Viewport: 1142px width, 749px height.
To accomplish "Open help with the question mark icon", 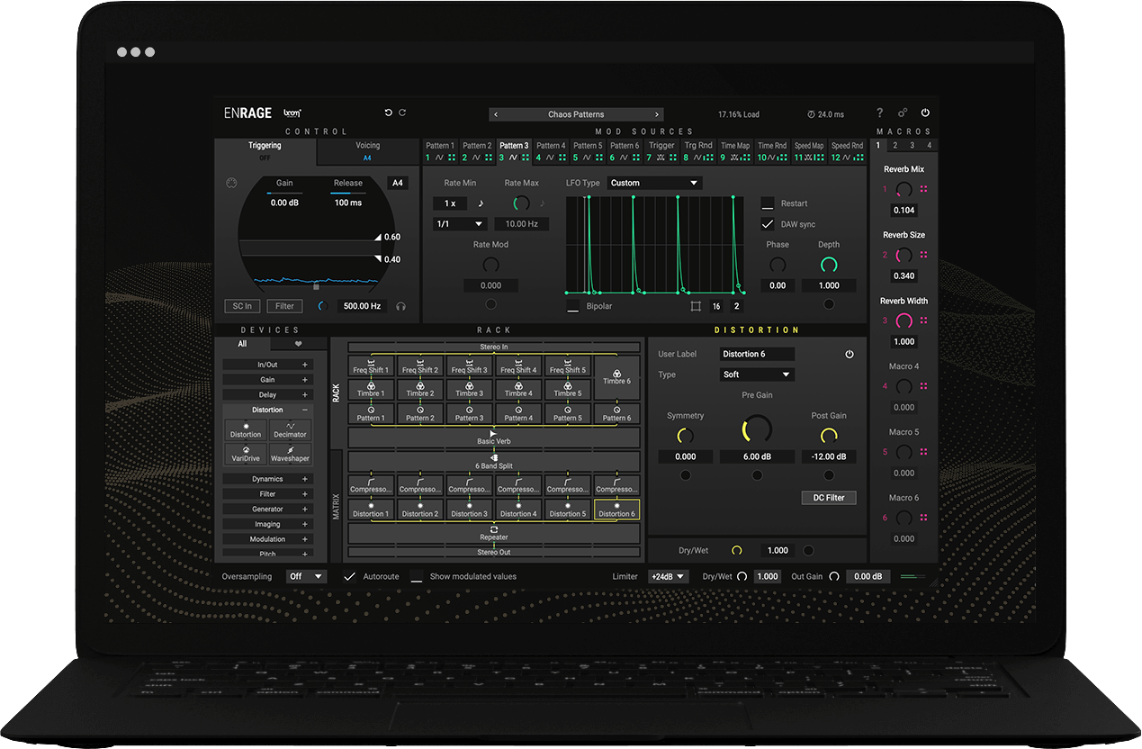I will click(x=880, y=113).
